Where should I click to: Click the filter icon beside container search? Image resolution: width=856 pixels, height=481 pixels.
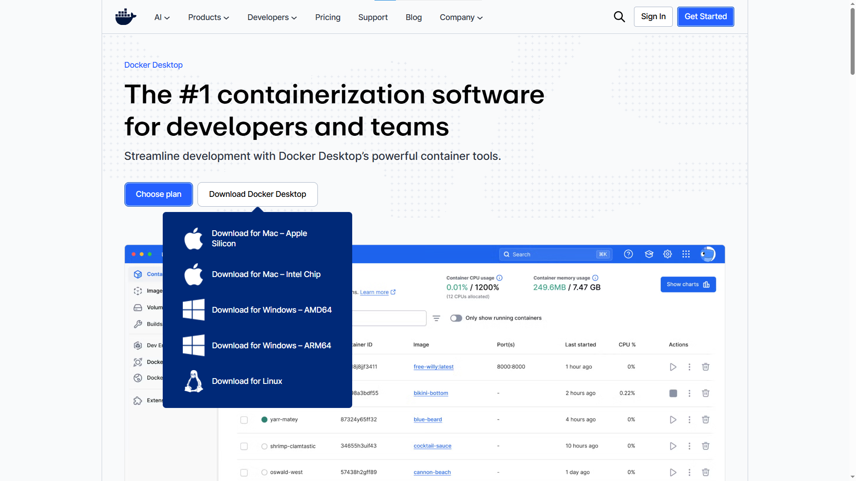point(436,318)
